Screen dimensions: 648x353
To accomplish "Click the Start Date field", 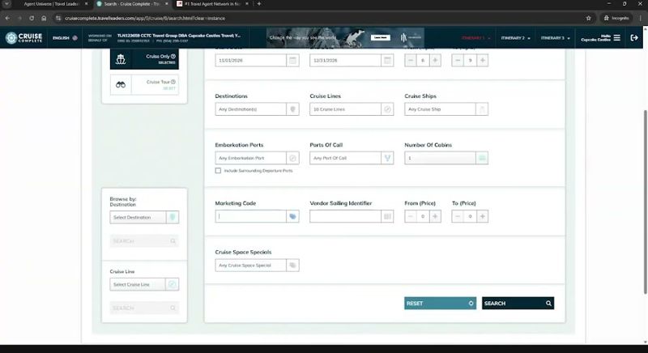I will [x=251, y=60].
